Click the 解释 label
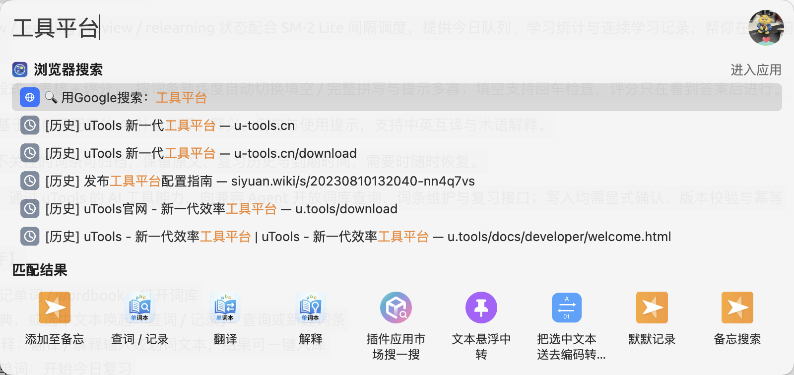794x375 pixels. point(311,339)
